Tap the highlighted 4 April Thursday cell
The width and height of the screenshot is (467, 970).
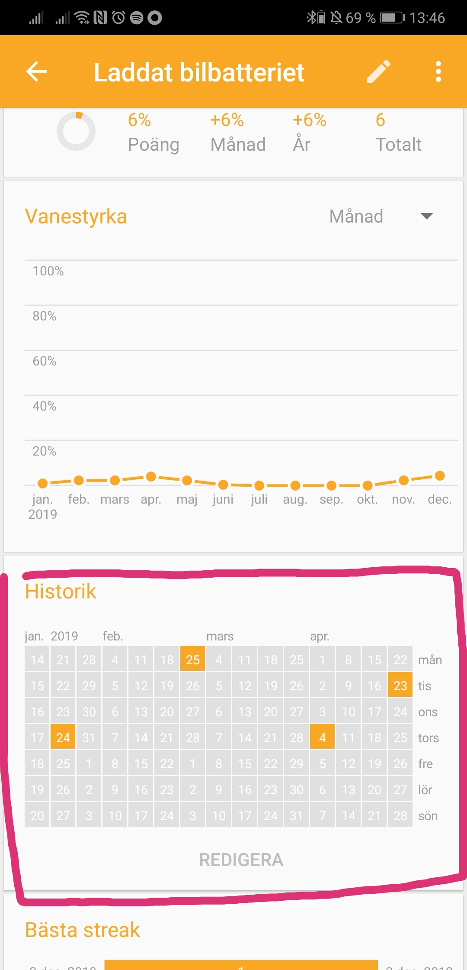coord(323,737)
